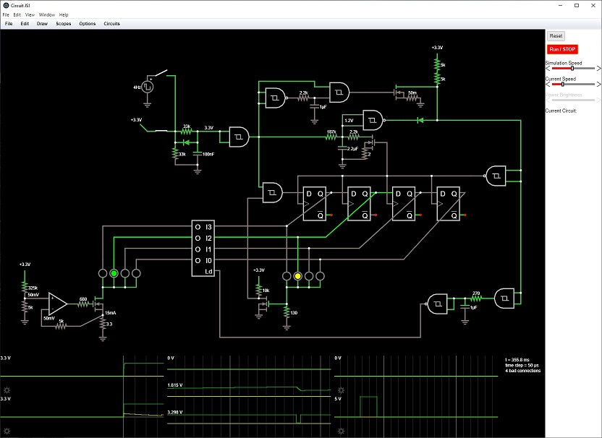Screen dimensions: 602x438
Task: Select the 325k resistor
Action: click(x=25, y=287)
